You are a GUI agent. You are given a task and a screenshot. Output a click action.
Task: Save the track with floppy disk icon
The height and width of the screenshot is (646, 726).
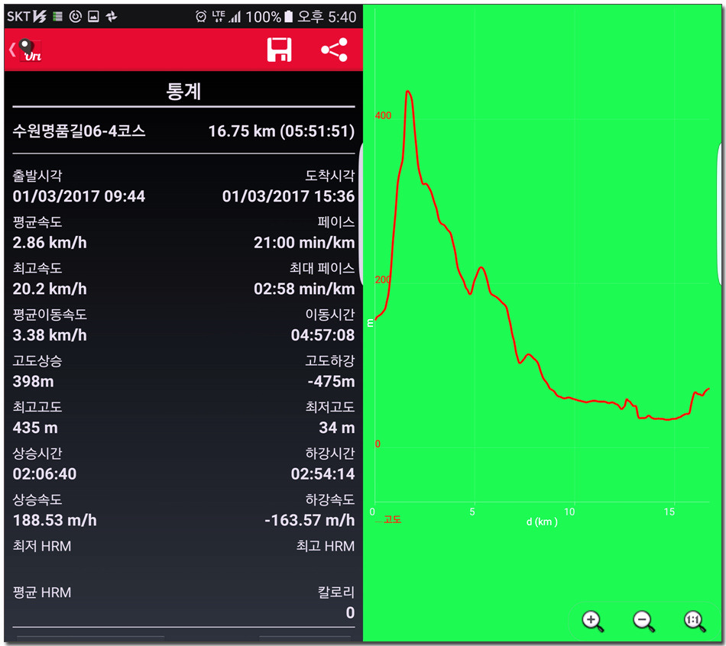pyautogui.click(x=279, y=50)
